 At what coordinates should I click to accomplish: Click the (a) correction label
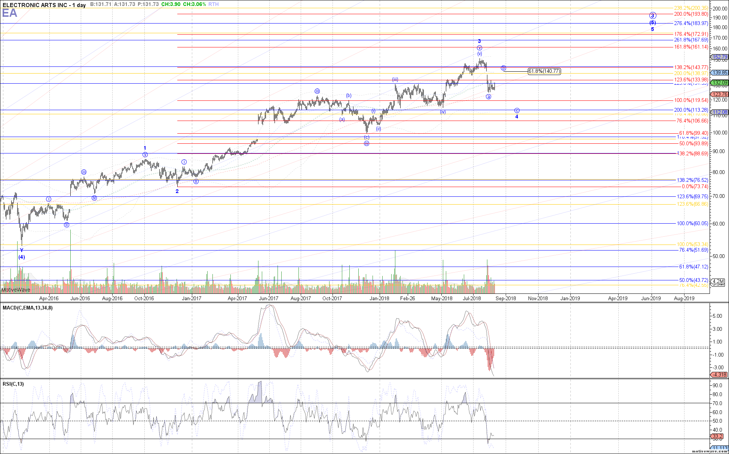point(342,119)
